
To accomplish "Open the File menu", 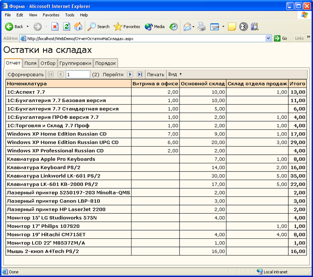I will click(x=8, y=15).
